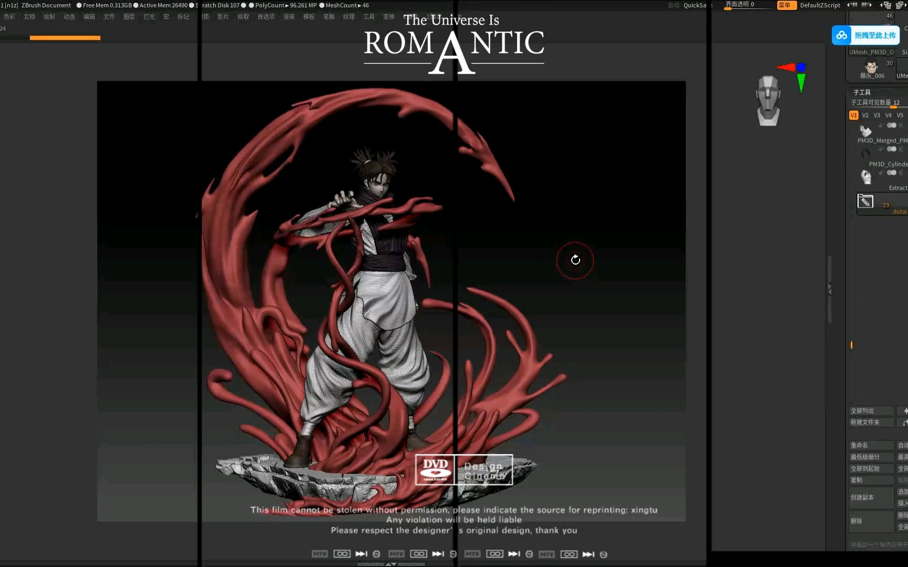The image size is (908, 567).
Task: Open the 纹理 menu
Action: [349, 17]
